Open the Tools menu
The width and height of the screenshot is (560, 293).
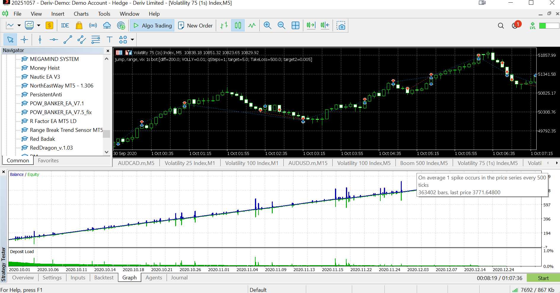coord(104,14)
